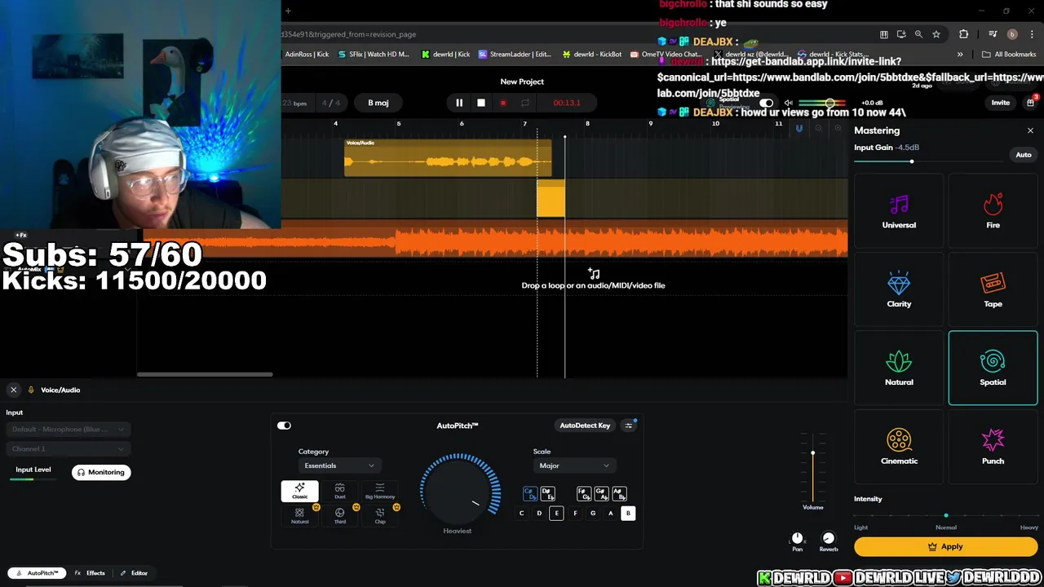Select the Fire mastering preset
Image resolution: width=1044 pixels, height=587 pixels.
pos(993,210)
